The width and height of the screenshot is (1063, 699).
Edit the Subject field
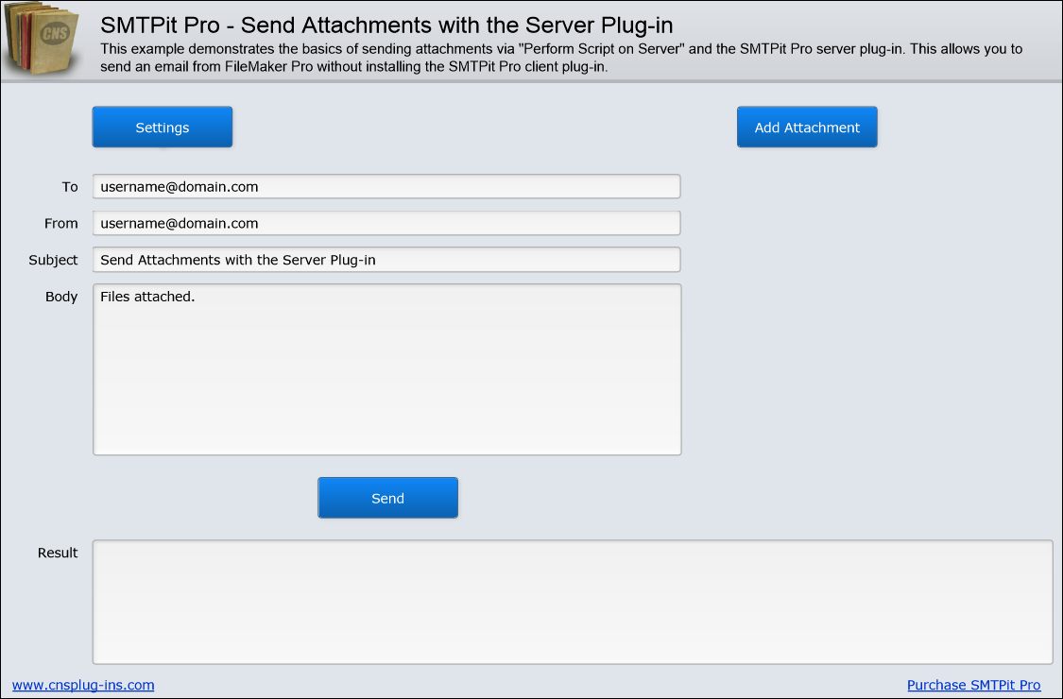tap(386, 260)
